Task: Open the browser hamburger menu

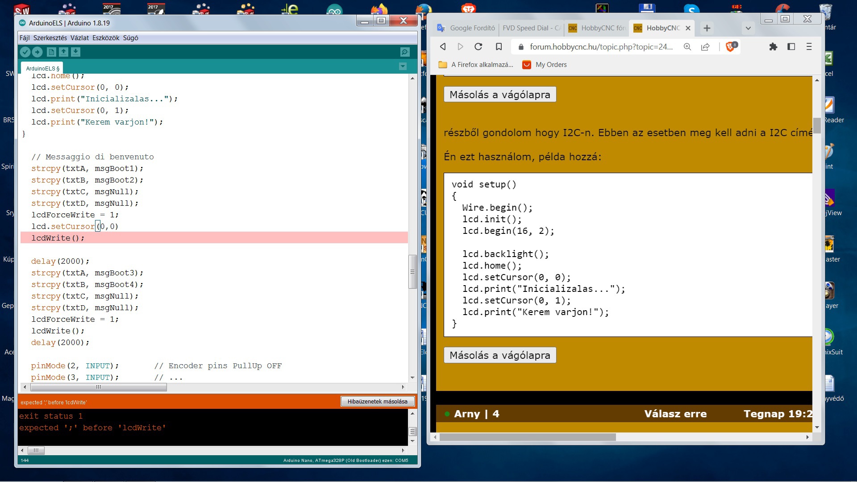Action: click(809, 46)
